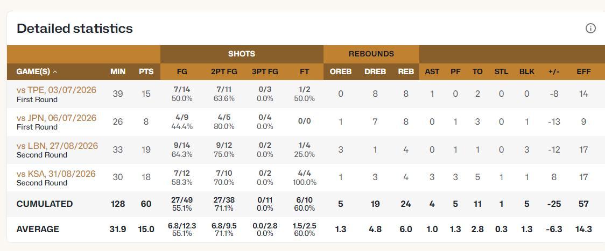The image size is (605, 251).
Task: Click the OREB column header
Action: point(340,71)
